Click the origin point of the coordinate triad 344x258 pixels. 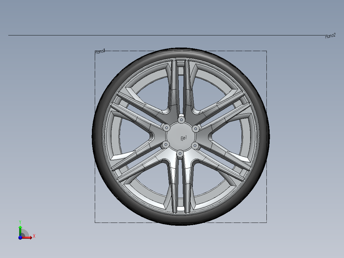point(20,238)
